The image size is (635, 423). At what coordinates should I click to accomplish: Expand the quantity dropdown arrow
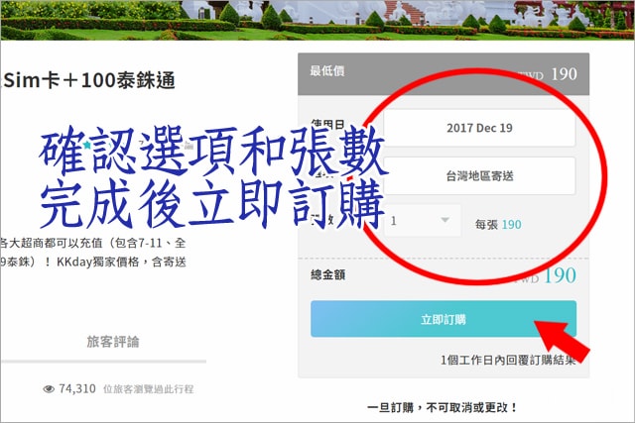pos(445,220)
